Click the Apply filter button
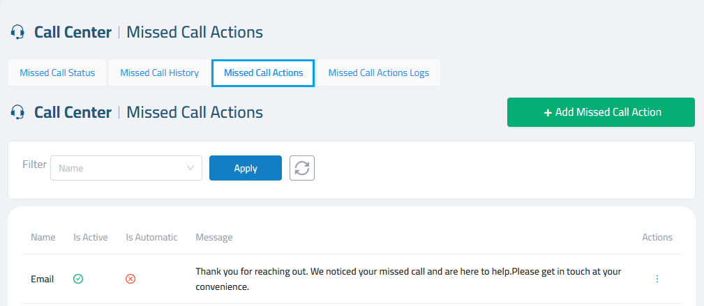704x306 pixels. click(x=246, y=168)
